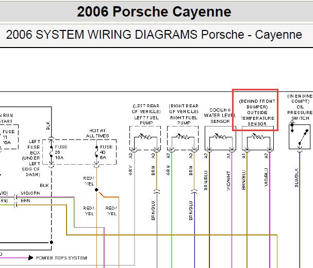Click the 2006 System Wiring Diagrams heading

[154, 35]
